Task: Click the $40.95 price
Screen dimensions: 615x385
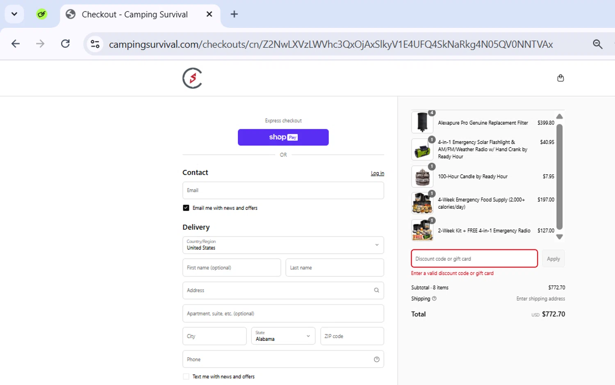Action: click(547, 142)
